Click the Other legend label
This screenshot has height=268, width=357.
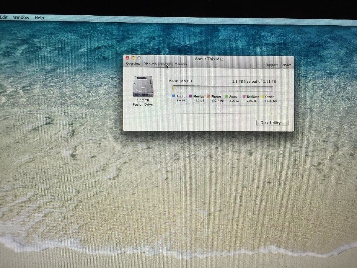[269, 97]
